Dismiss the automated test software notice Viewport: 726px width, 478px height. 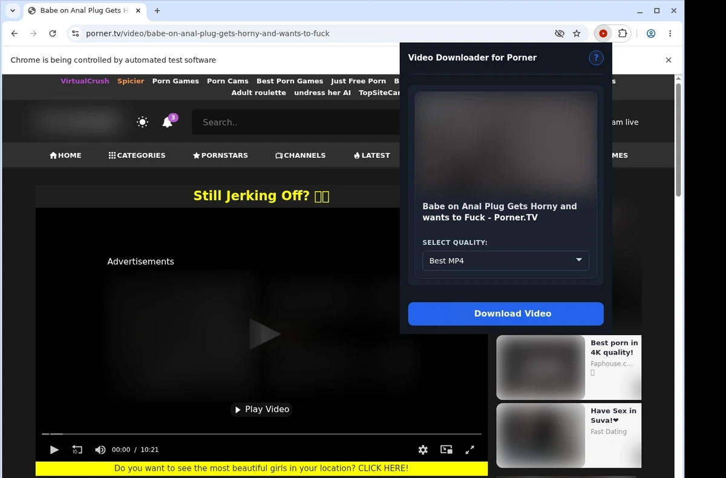pyautogui.click(x=669, y=60)
